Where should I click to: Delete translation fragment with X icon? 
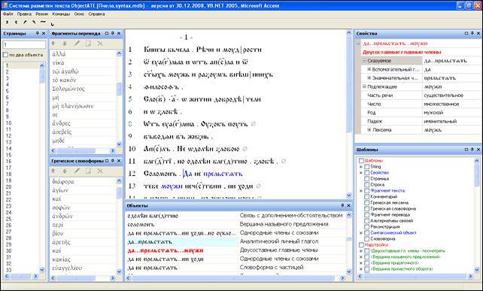pyautogui.click(x=100, y=44)
